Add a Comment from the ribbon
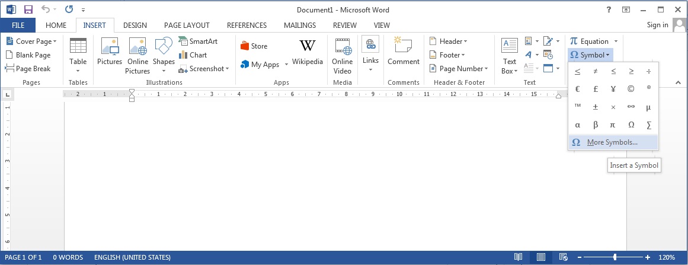The image size is (688, 265). coord(404,52)
